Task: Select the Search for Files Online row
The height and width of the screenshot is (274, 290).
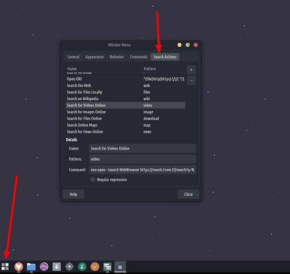Action: pyautogui.click(x=126, y=118)
